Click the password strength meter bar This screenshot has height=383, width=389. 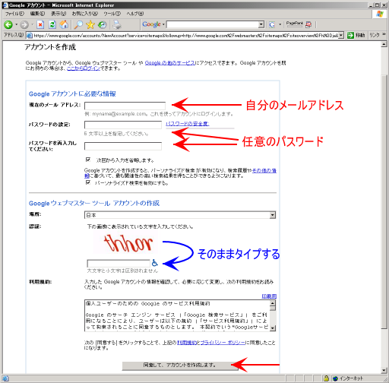pos(200,128)
